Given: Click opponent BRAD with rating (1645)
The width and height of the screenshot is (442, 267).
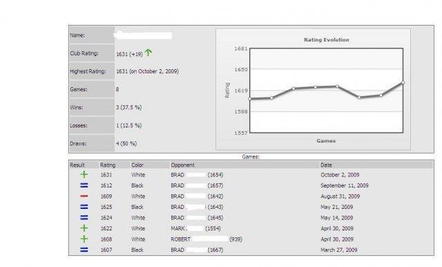Looking at the screenshot, I should coord(197,218).
